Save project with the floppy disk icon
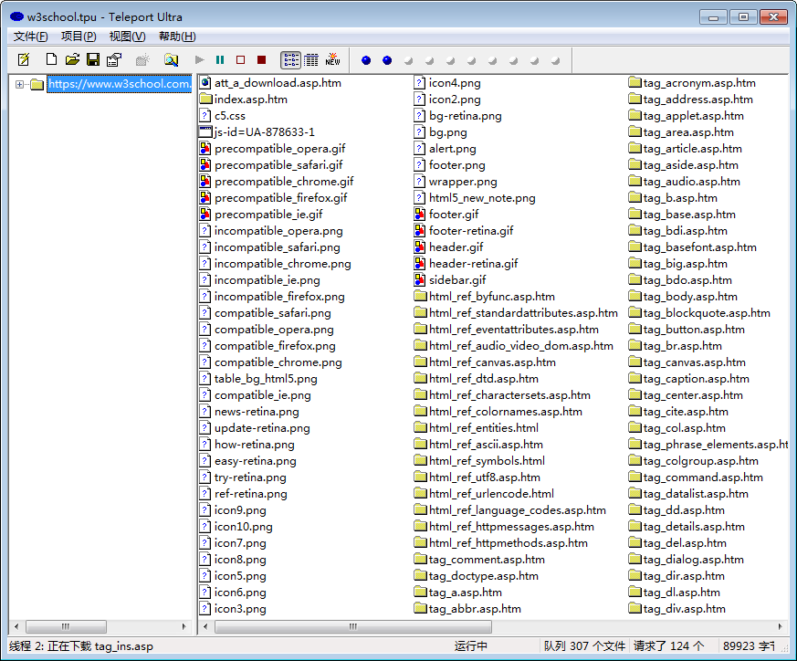The width and height of the screenshot is (797, 661). [x=93, y=60]
